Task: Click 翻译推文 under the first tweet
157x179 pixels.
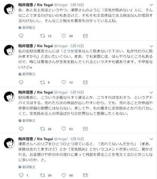Action: (x=29, y=28)
